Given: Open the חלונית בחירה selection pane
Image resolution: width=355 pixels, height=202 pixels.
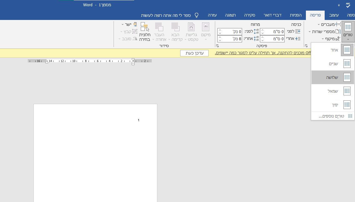Looking at the screenshot, I should click(x=145, y=31).
